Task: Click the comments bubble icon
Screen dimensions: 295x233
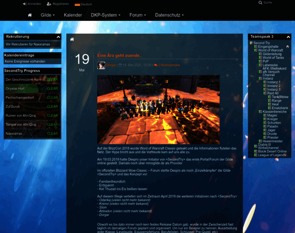Action: click(156, 65)
